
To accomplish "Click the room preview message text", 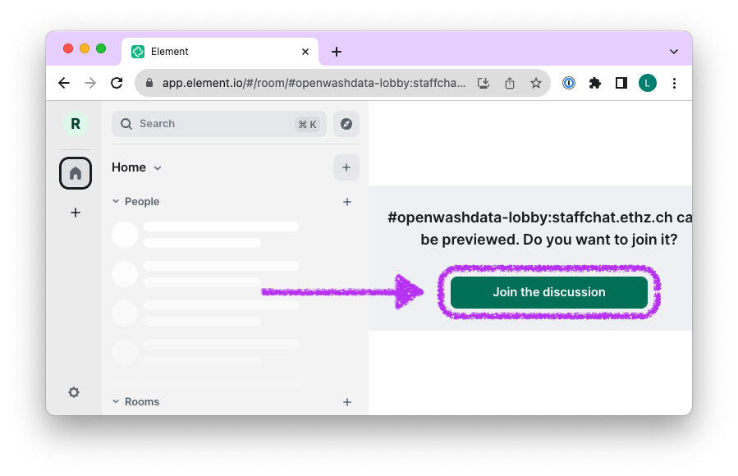I will (539, 228).
